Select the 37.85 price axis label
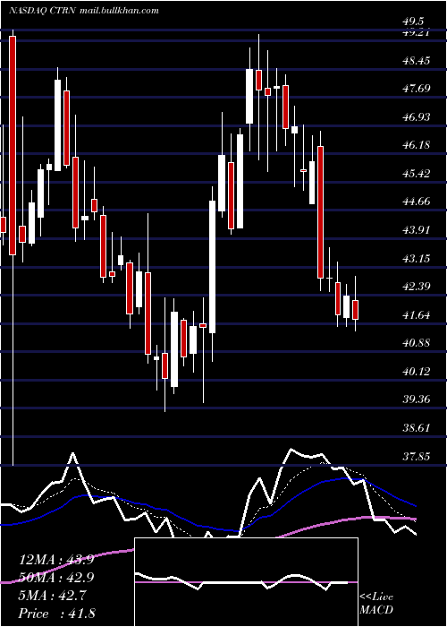The height and width of the screenshot is (627, 447). [x=417, y=456]
